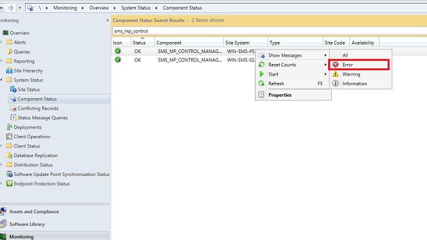This screenshot has width=427, height=240.
Task: Click the Assets and Compliance workspace icon
Action: click(3, 211)
